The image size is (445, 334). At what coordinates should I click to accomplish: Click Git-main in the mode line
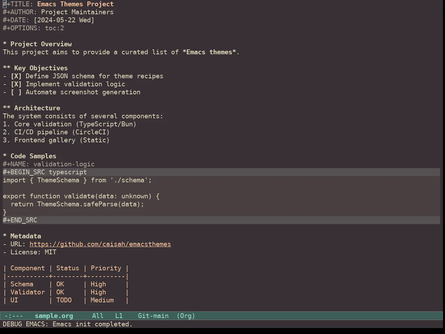[x=153, y=316]
